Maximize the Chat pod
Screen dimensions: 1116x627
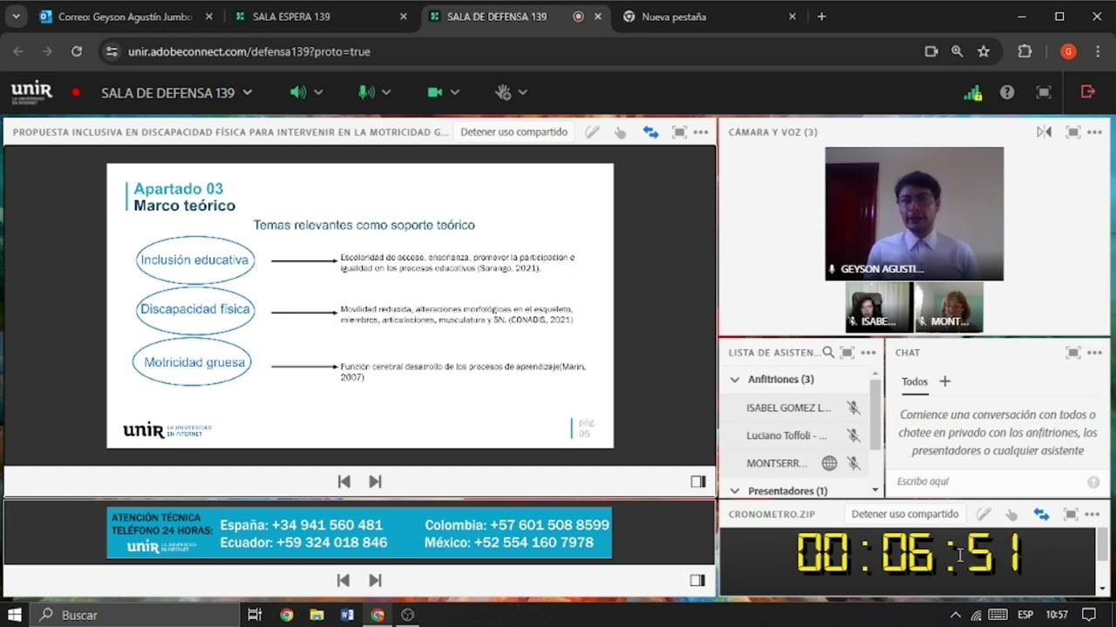coord(1073,353)
